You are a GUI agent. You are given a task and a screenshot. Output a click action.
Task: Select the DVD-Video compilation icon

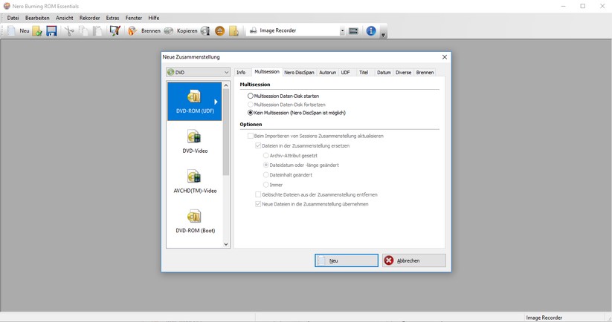click(x=194, y=137)
